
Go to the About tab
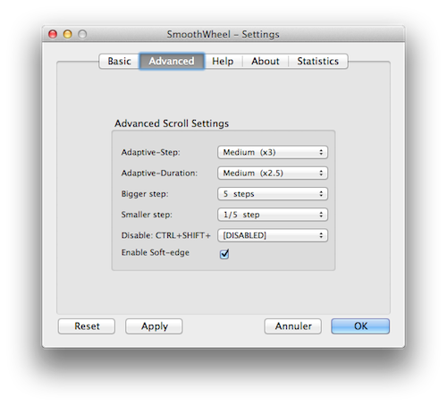pyautogui.click(x=266, y=61)
